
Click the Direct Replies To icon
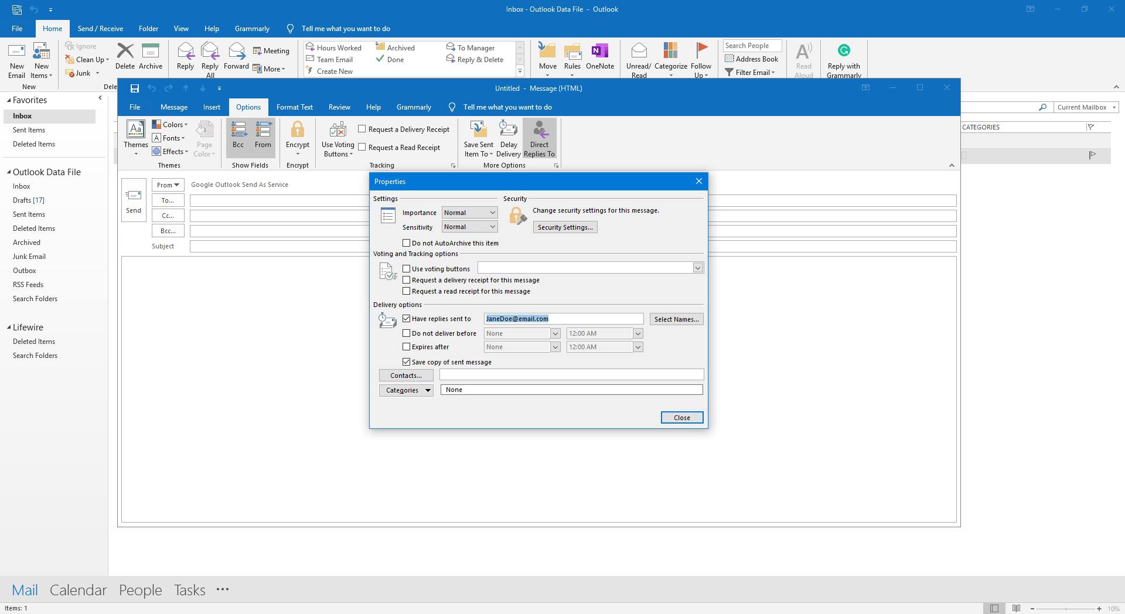point(539,129)
